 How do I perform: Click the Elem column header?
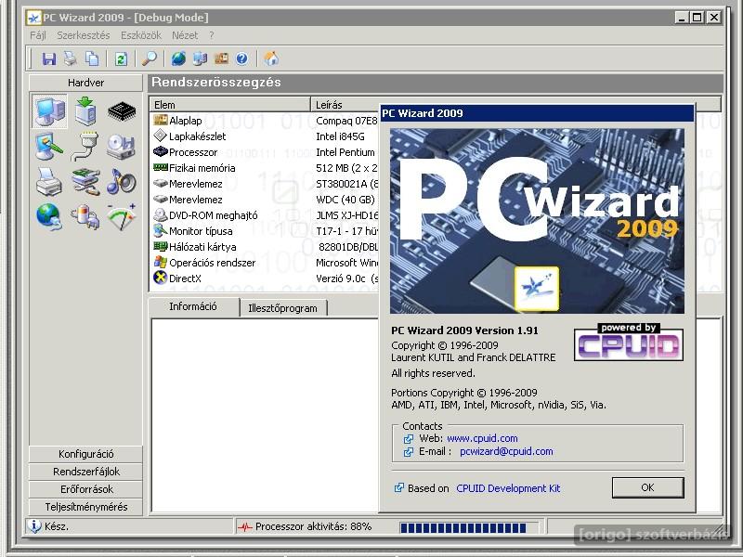(x=229, y=105)
